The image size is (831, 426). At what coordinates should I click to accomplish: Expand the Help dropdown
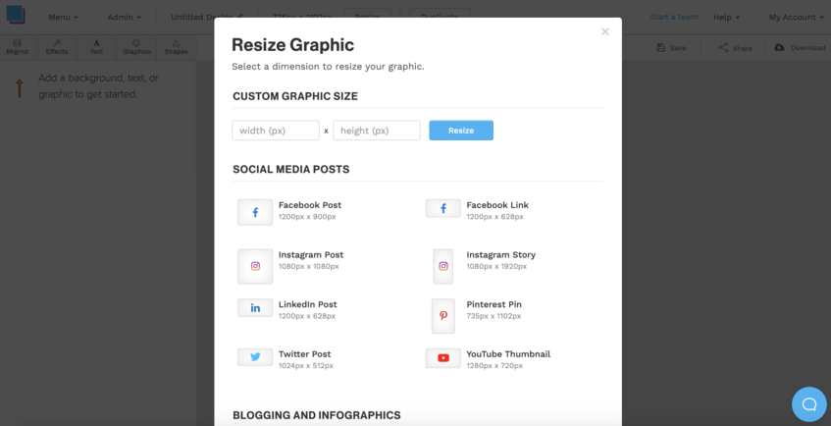(x=726, y=17)
